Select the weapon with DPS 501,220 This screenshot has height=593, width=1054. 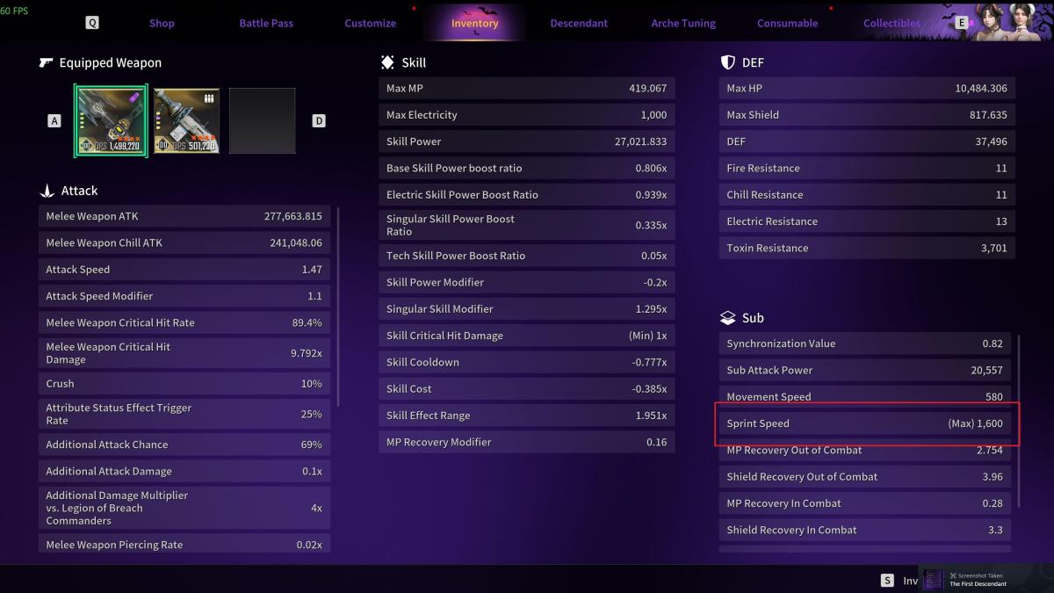coord(186,120)
